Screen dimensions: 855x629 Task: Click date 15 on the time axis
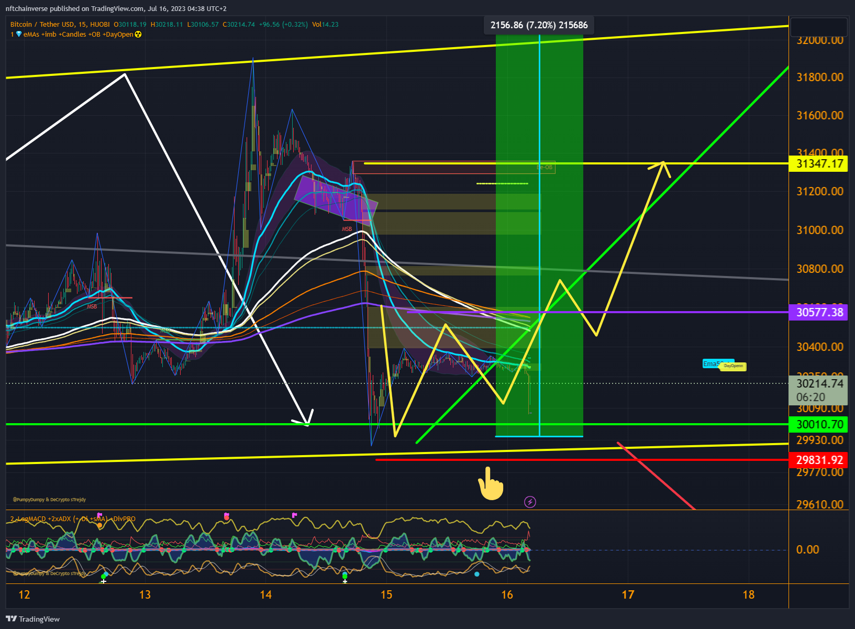tap(386, 595)
